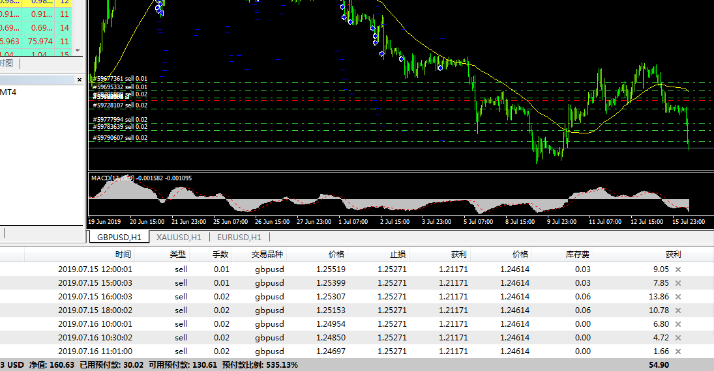This screenshot has height=371, width=714.
Task: Select open price 1.24954 cell
Action: coord(331,323)
